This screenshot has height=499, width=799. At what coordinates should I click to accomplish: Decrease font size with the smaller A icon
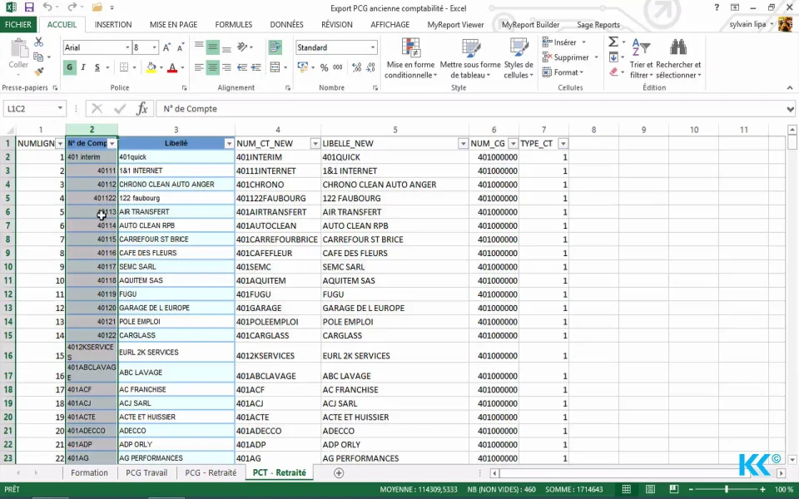click(181, 47)
